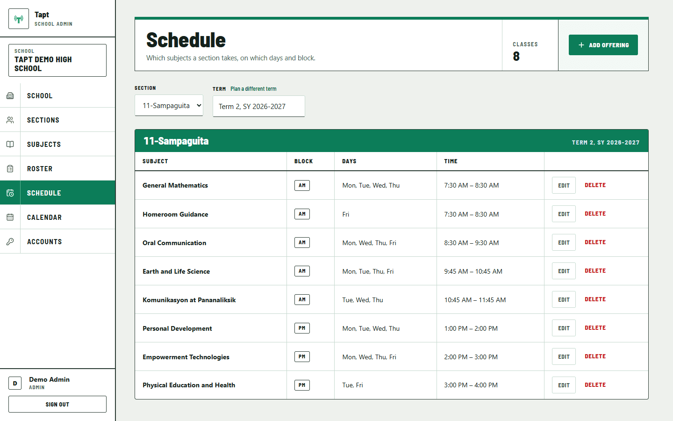Click the Sign Out button
The width and height of the screenshot is (673, 421).
pos(57,404)
